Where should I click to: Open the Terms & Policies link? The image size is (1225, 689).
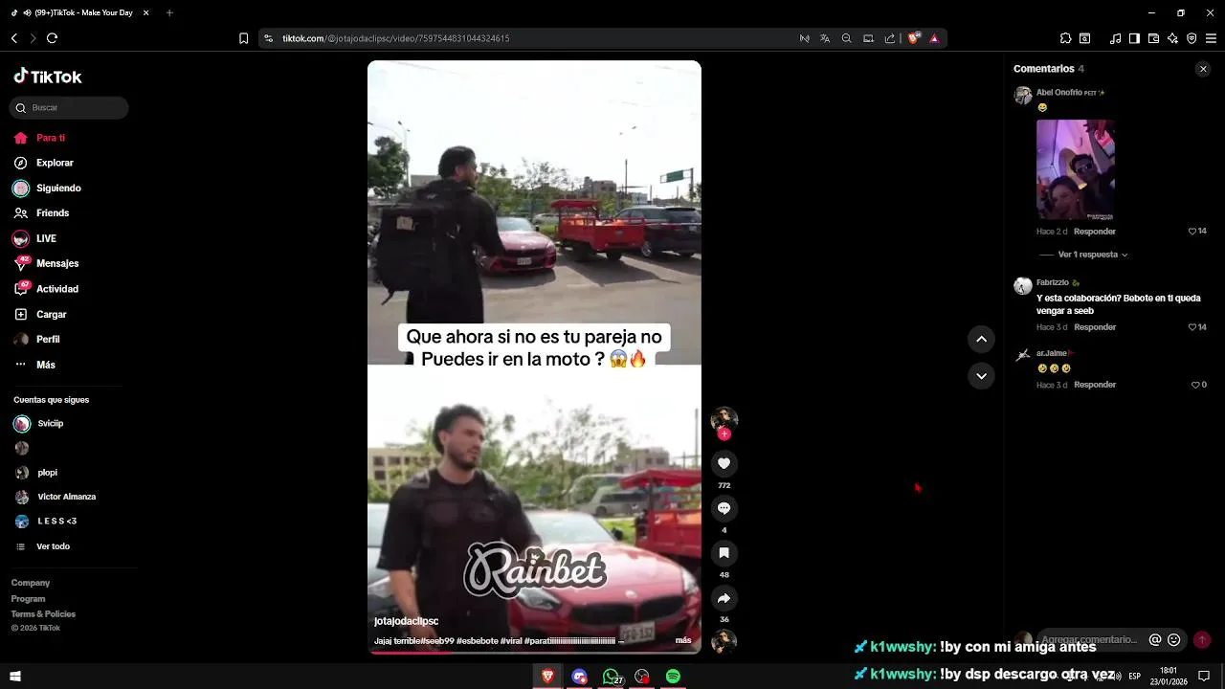[x=43, y=614]
